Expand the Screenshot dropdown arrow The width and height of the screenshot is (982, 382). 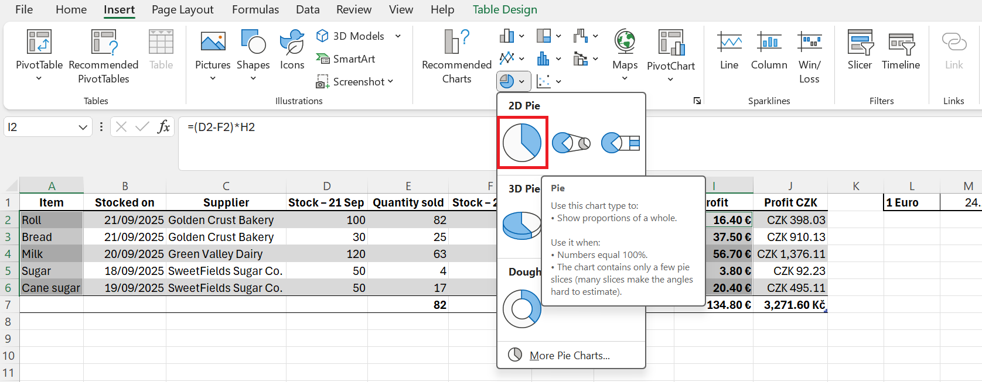(x=390, y=81)
